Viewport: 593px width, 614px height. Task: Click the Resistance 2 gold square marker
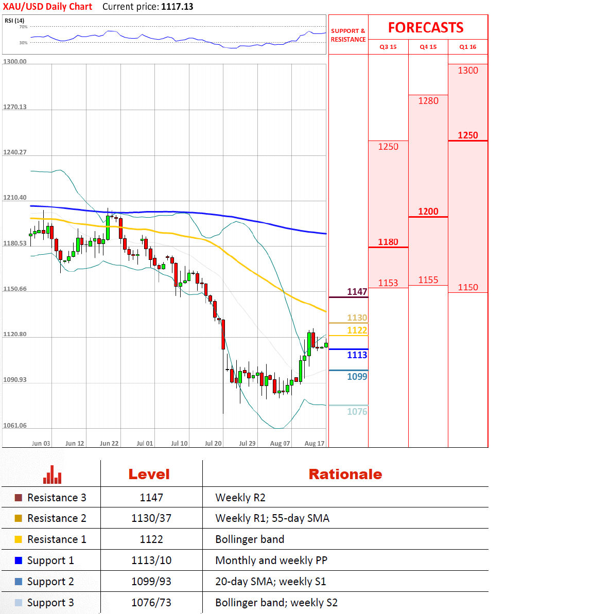(x=19, y=518)
